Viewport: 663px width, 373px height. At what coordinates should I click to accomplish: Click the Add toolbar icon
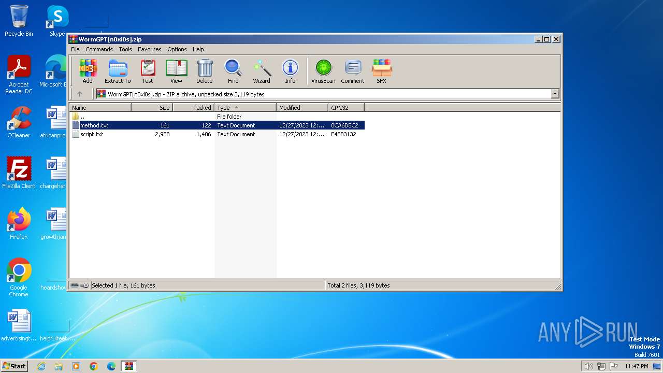coord(88,71)
